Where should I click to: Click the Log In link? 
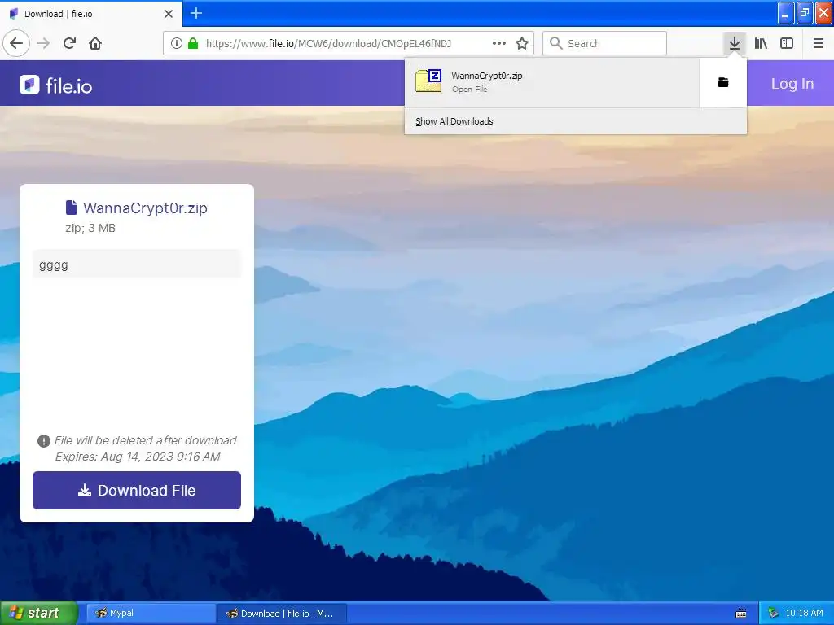[792, 84]
